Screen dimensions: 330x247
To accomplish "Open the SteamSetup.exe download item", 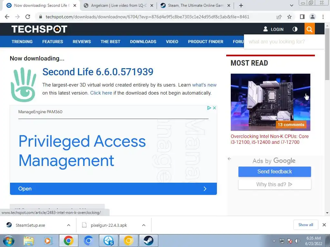I will (x=30, y=225).
